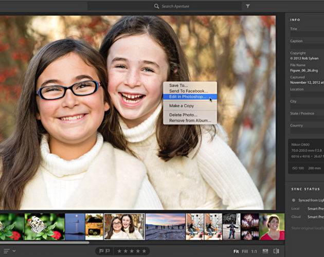Click the Title input field
The image size is (324, 257).
307,34
